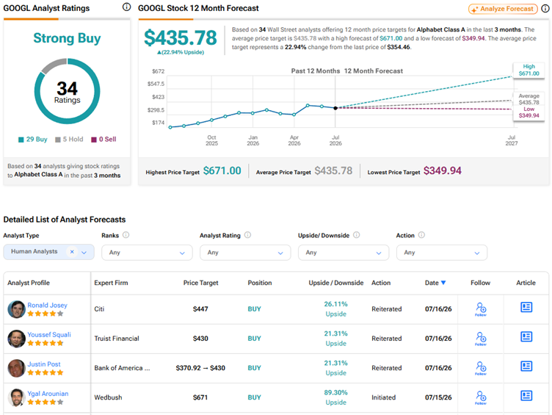
Task: Remove Human Analysts filter with X
Action: click(72, 251)
